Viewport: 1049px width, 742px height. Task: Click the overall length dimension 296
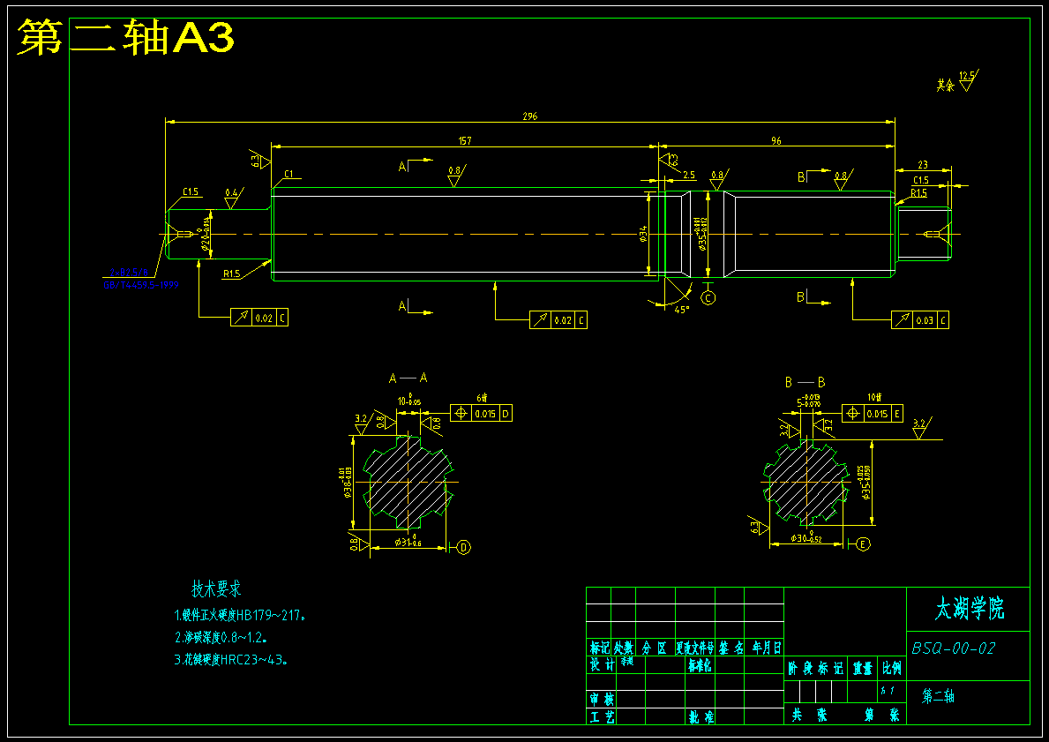(530, 116)
